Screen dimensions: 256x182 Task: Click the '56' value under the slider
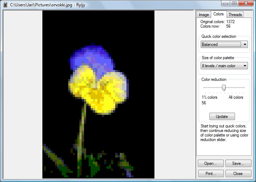click(204, 103)
